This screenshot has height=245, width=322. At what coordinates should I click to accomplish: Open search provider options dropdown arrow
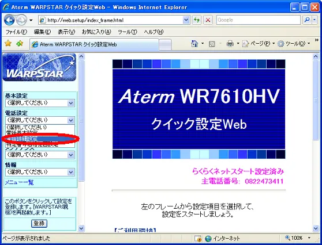(x=315, y=20)
